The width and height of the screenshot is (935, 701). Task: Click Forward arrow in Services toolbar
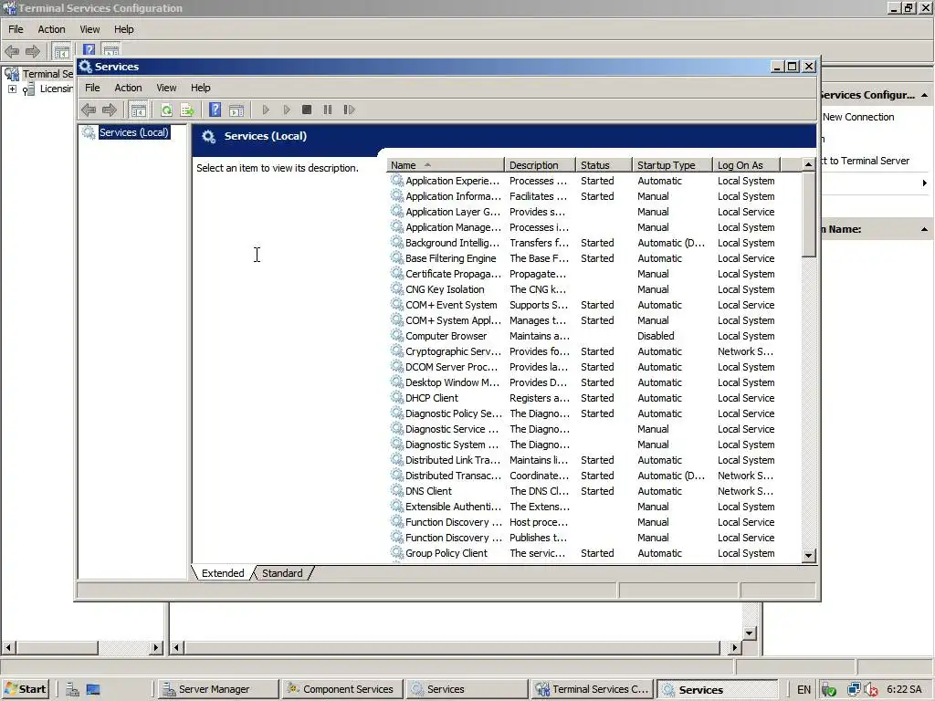pyautogui.click(x=110, y=110)
